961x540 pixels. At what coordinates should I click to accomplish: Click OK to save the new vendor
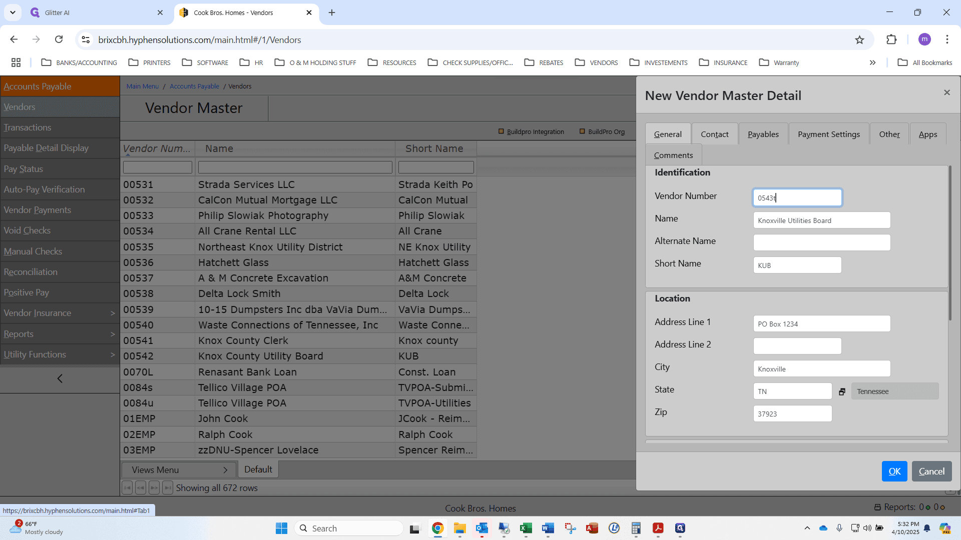coord(894,471)
